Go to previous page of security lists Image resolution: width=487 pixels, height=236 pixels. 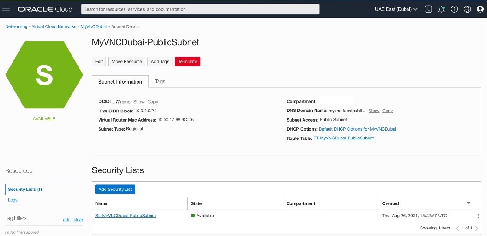coord(457,228)
